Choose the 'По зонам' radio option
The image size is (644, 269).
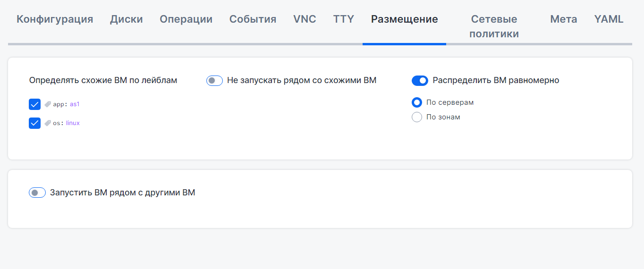pos(417,117)
